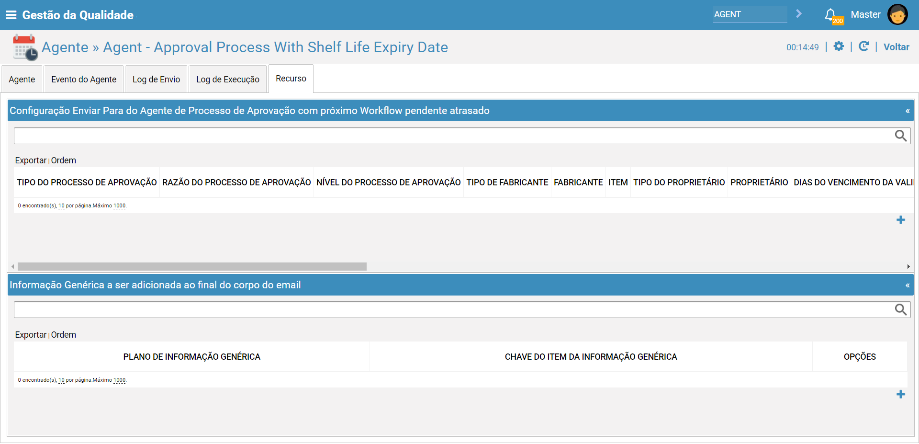Change page size 10 in first table
919x444 pixels.
point(61,206)
